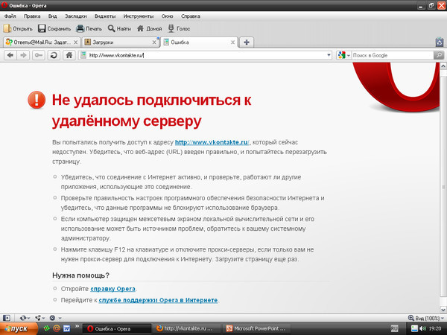Screen dimensions: 447x335
Task: Open the search engine selector dropdown arrow
Action: click(x=349, y=56)
